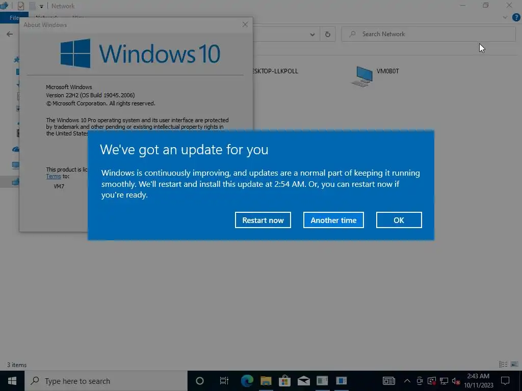Close the About Windows dialog
Screen dimensions: 522x391
click(x=245, y=24)
